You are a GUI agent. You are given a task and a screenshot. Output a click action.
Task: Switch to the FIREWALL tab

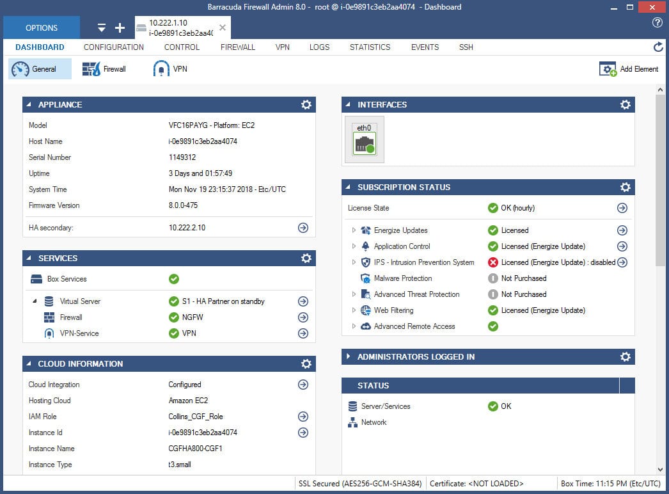(238, 47)
